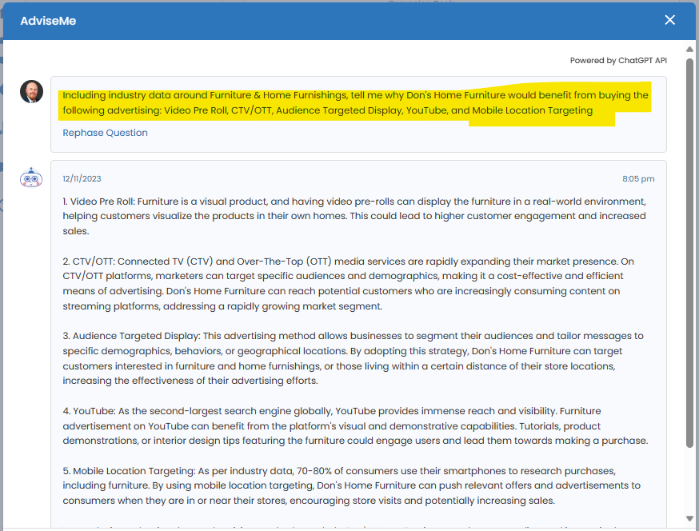Click the Mobile Location Targeting paragraph
The image size is (699, 531).
point(353,485)
